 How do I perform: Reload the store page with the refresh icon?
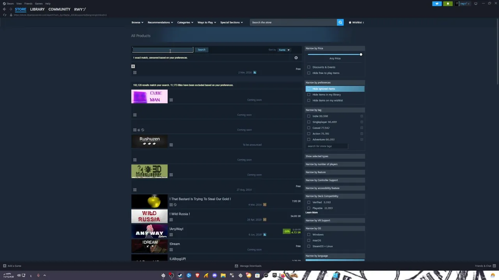(x=4, y=15)
